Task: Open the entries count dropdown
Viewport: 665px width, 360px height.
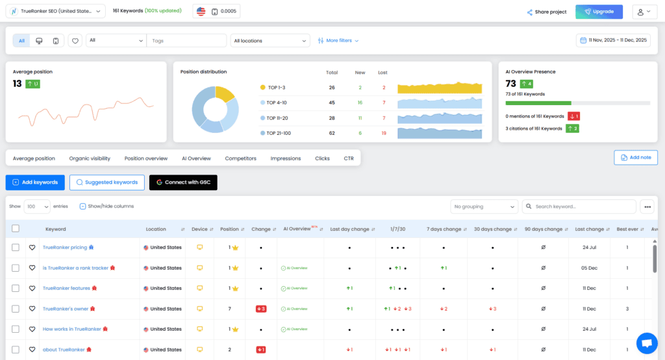Action: [x=37, y=206]
